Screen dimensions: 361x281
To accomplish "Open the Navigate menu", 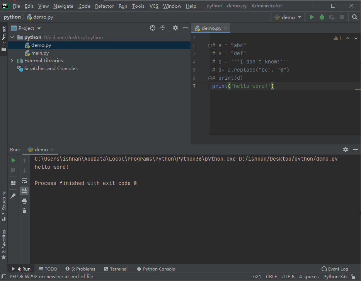I will tap(63, 6).
